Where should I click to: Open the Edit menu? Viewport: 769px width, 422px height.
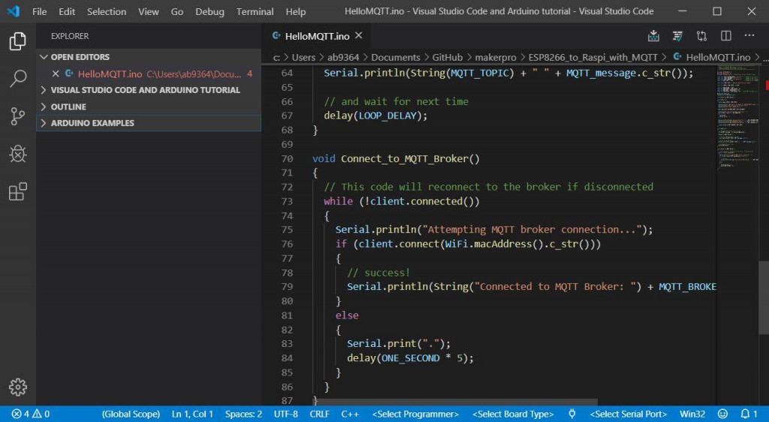pos(67,11)
